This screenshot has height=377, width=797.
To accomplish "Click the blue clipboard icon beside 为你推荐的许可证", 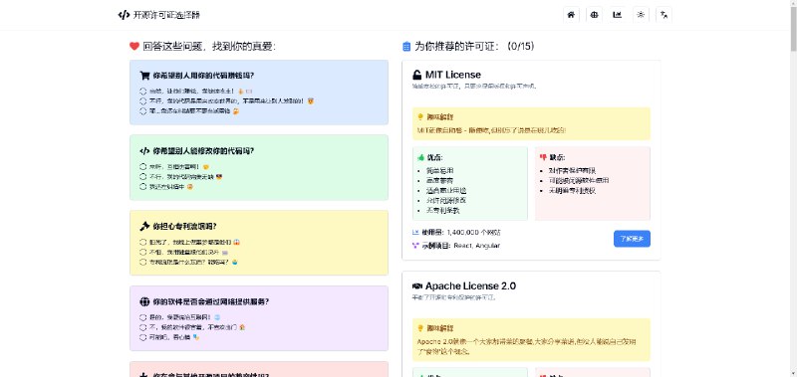I will 406,47.
